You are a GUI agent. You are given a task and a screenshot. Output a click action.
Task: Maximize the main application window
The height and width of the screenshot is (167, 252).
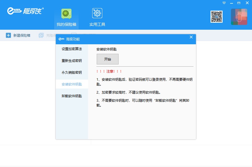[239, 3]
